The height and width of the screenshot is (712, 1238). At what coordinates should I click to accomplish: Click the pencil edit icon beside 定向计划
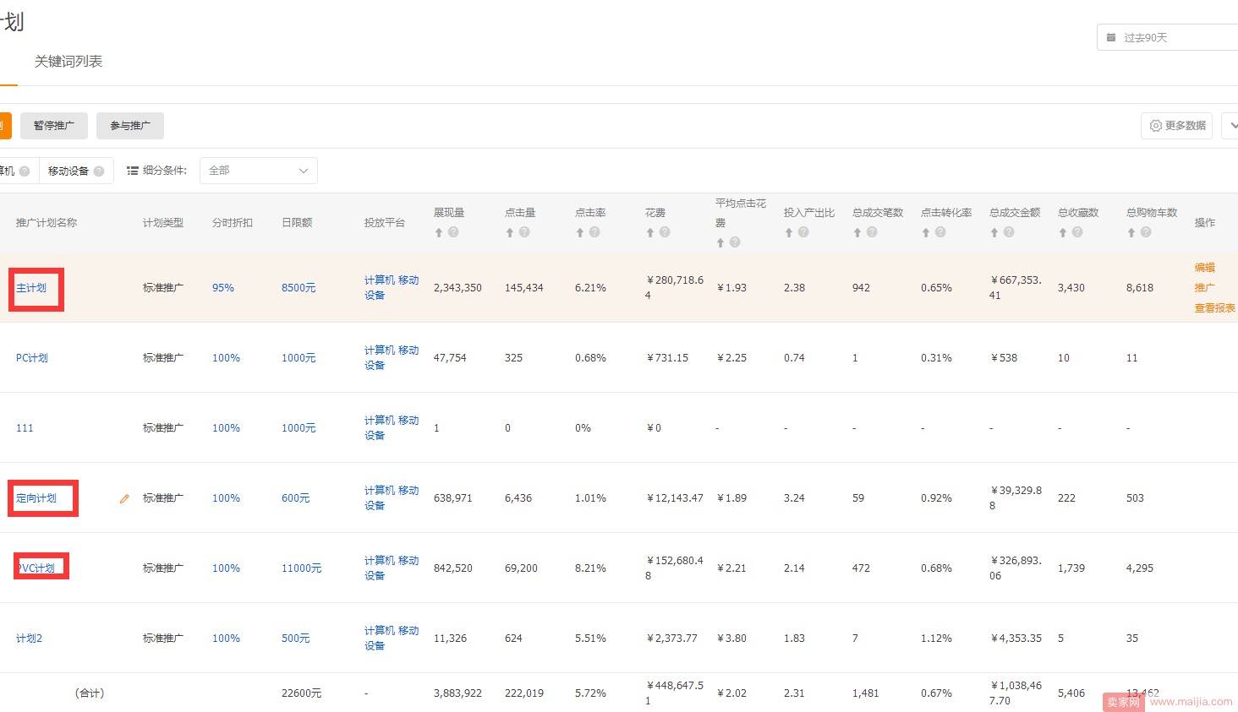(124, 498)
